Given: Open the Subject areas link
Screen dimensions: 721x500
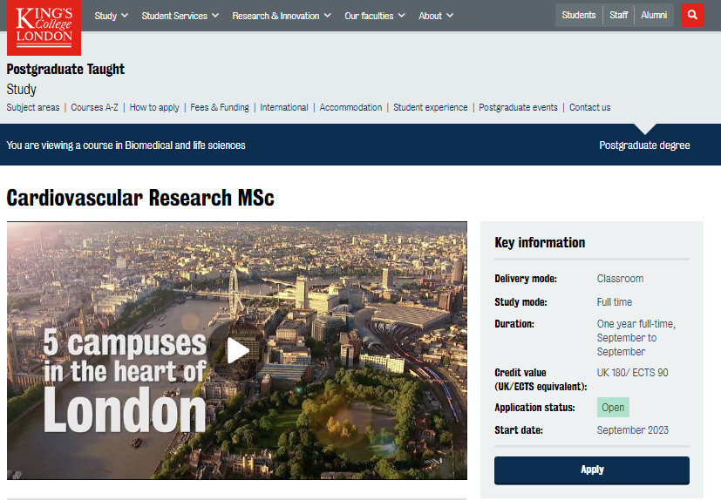Looking at the screenshot, I should point(33,107).
